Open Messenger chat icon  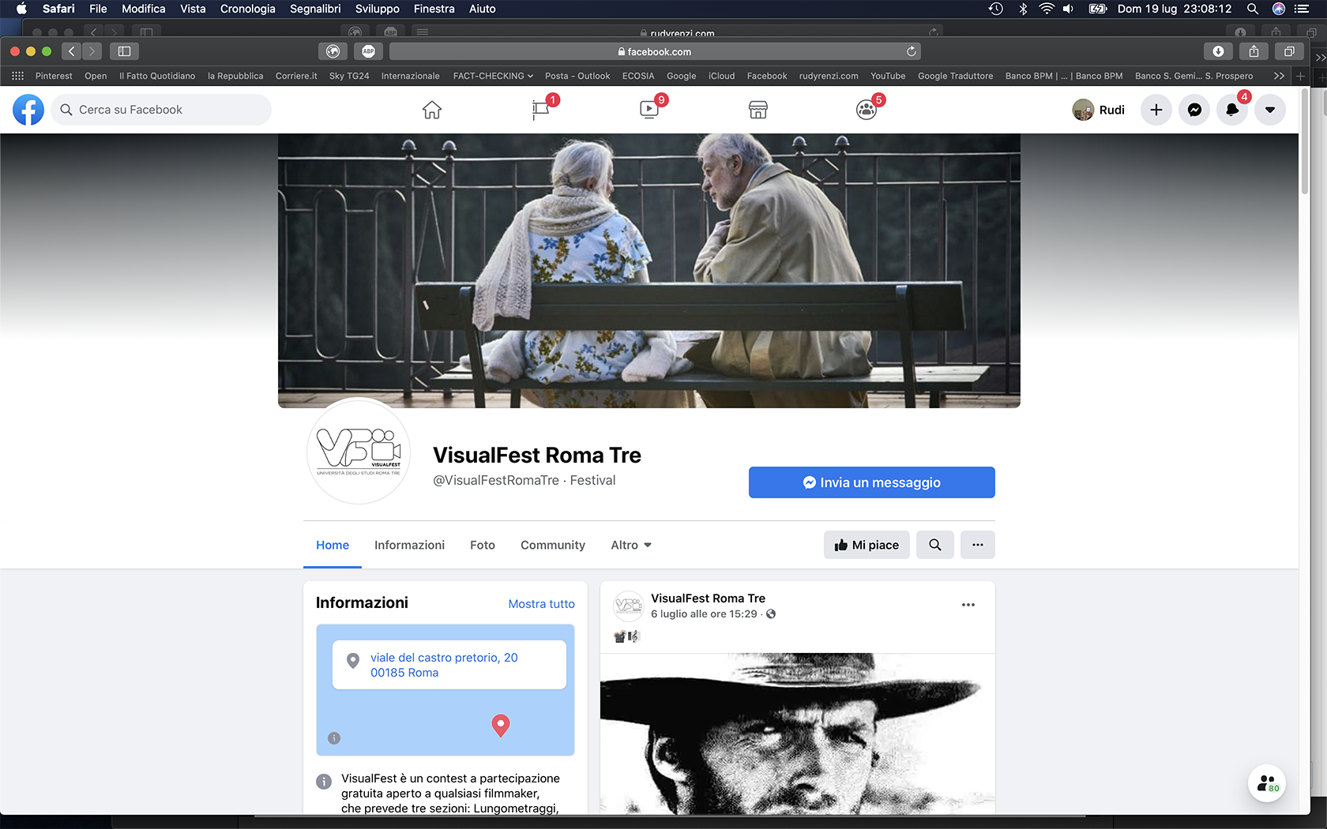tap(1194, 110)
